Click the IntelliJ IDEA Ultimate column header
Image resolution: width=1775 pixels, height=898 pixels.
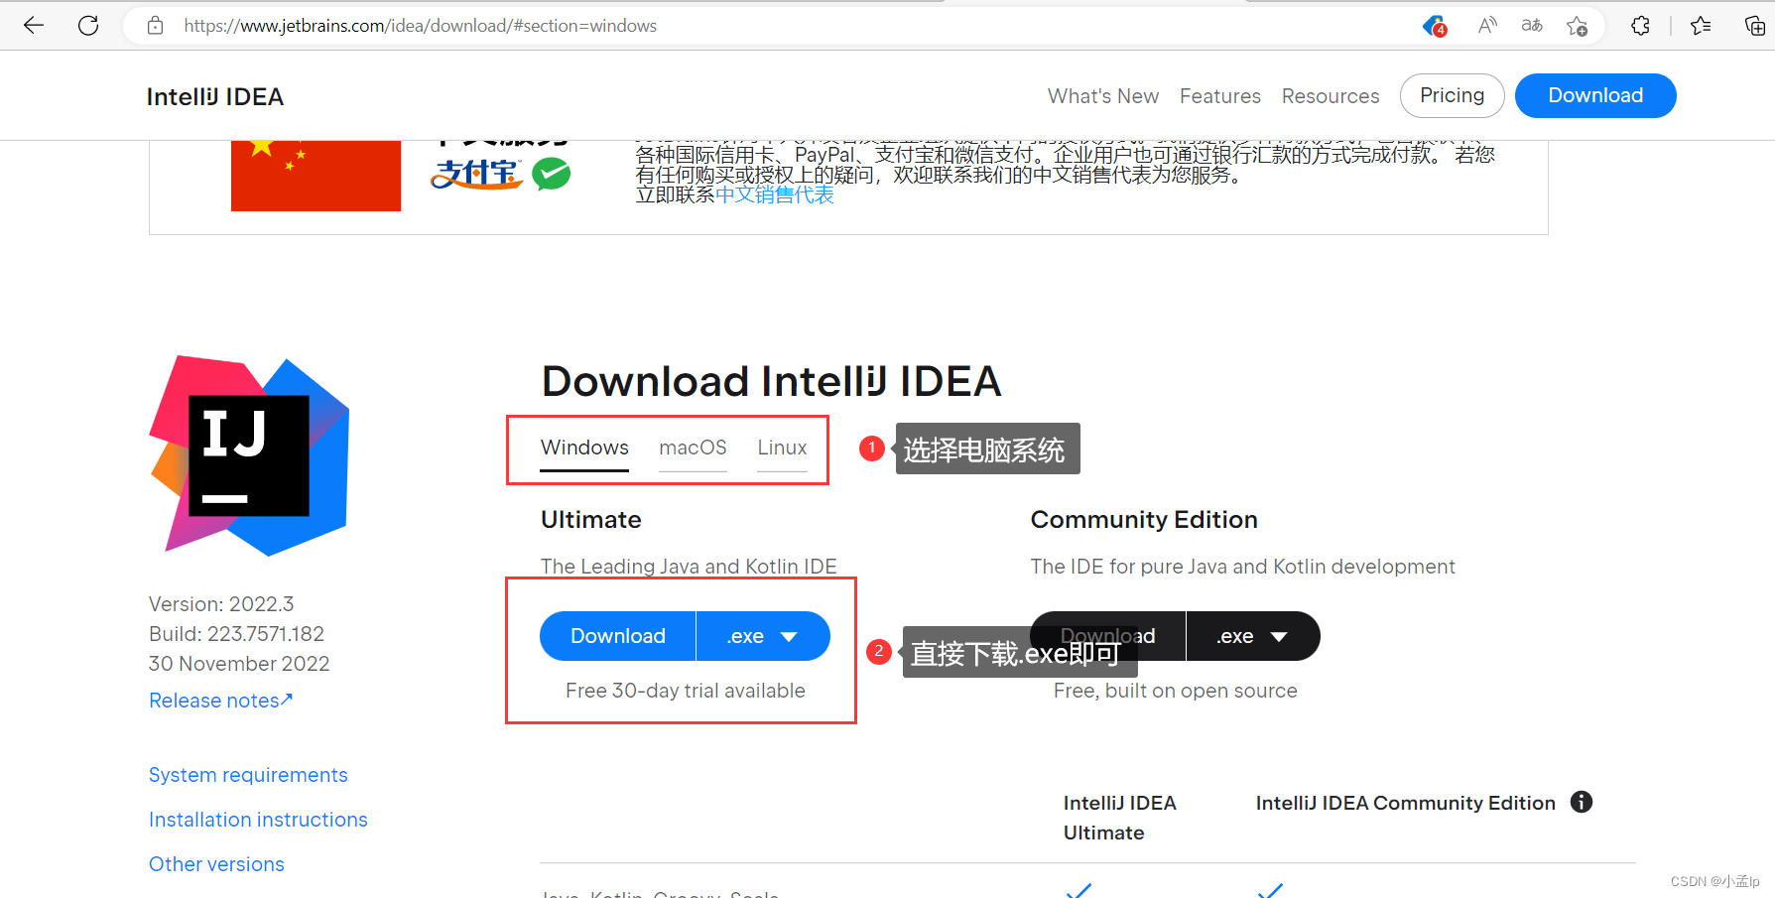[x=1120, y=818]
